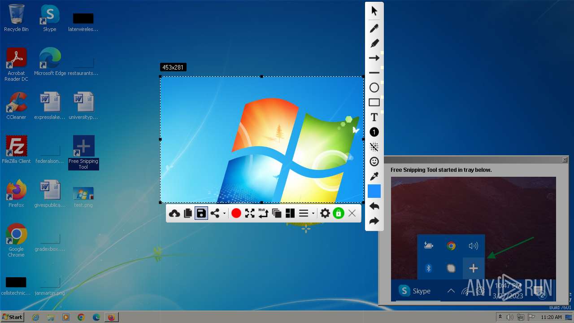The width and height of the screenshot is (574, 323).
Task: Open the Google Chrome desktop shortcut
Action: point(16,240)
